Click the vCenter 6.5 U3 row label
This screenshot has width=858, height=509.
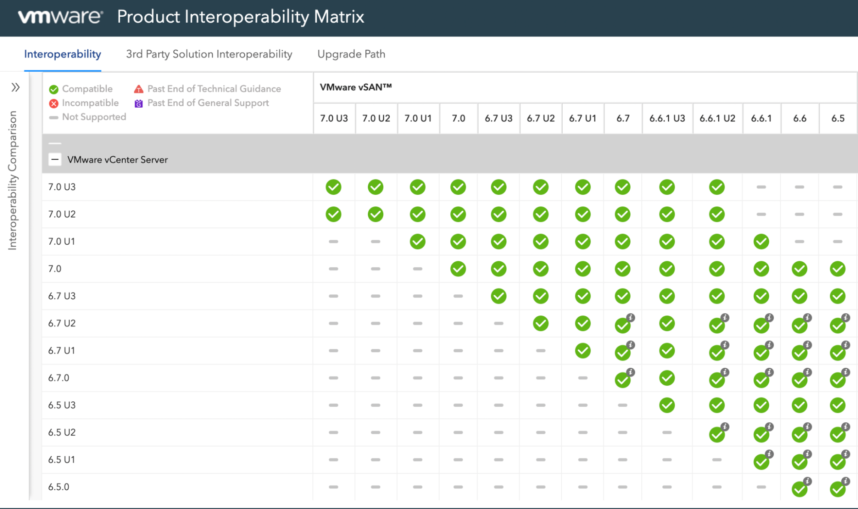point(62,405)
